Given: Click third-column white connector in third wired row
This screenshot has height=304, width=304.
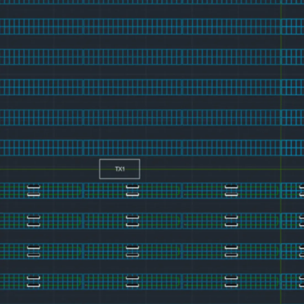Looking at the screenshot, I should pyautogui.click(x=231, y=251).
